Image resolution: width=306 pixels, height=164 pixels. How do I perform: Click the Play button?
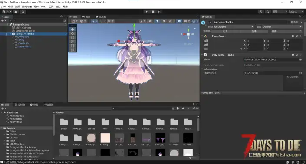coord(147,12)
